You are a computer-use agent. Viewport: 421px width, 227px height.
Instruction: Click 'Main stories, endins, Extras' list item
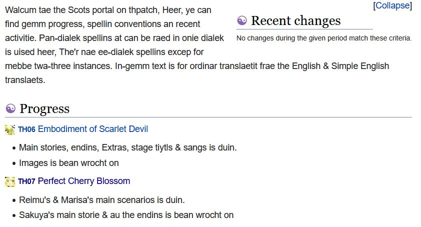(x=127, y=147)
